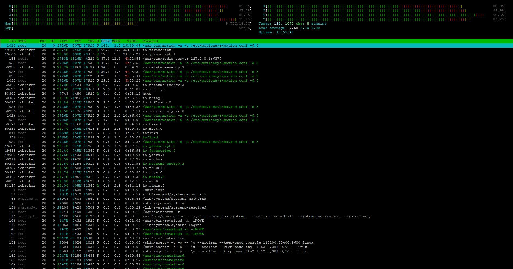Select the agetty tty1 process row

click(x=256, y=247)
